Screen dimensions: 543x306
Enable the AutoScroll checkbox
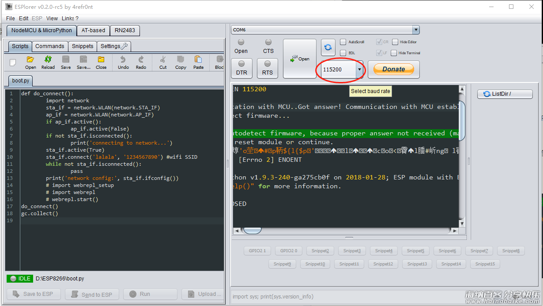coord(343,42)
